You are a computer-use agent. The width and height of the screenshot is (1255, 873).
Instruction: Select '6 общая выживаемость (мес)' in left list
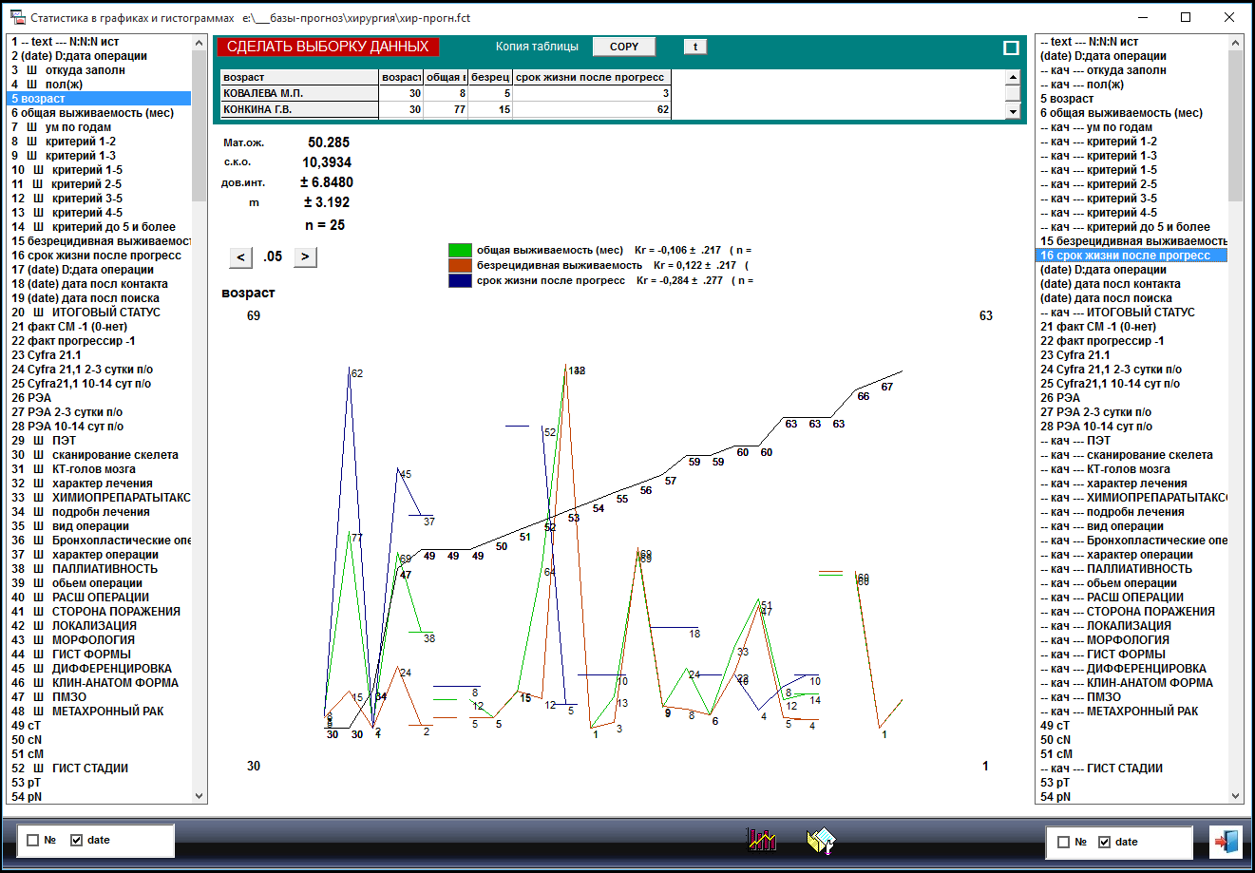[93, 113]
